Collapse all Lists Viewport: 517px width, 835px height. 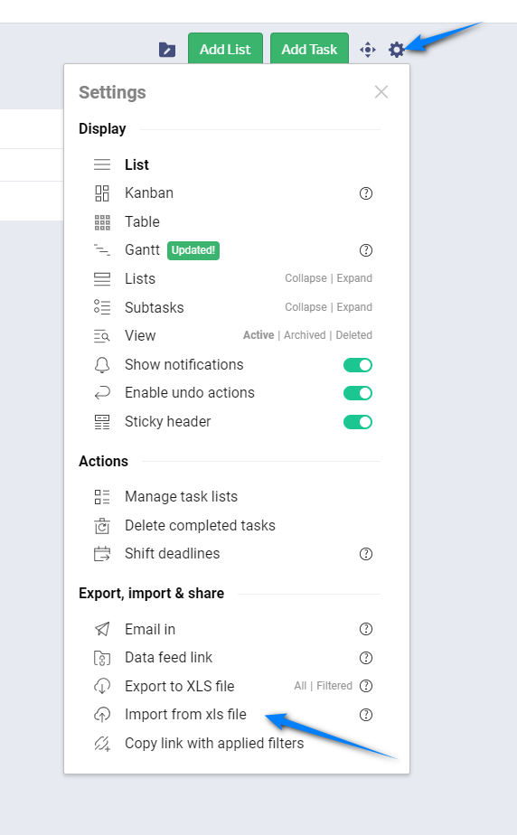tap(305, 278)
